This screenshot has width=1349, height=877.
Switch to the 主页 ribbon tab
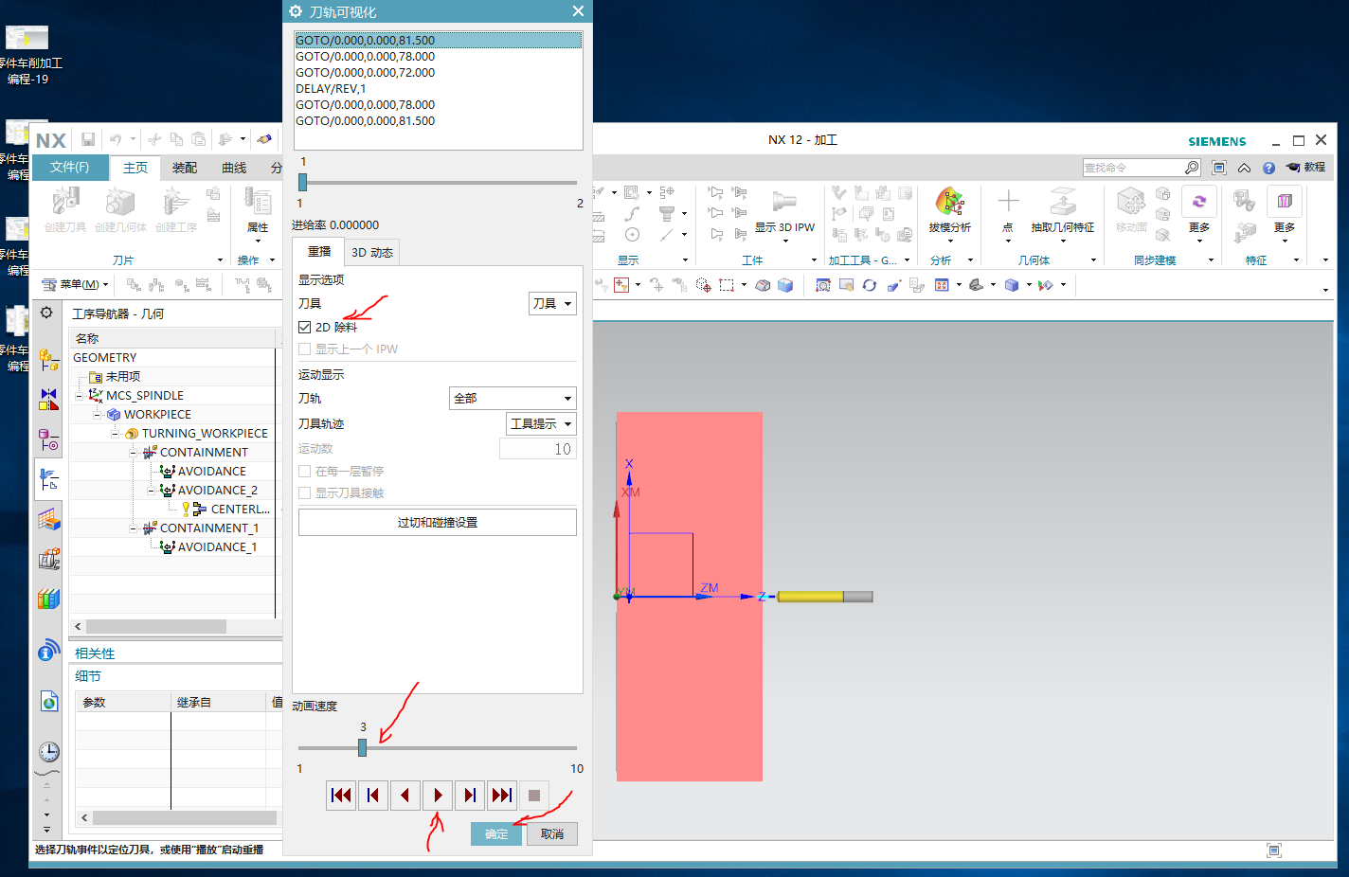(135, 168)
